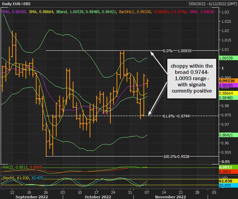Click the MACD 0.0011 indicator label
Screen dimensions: 238x199
(15, 167)
